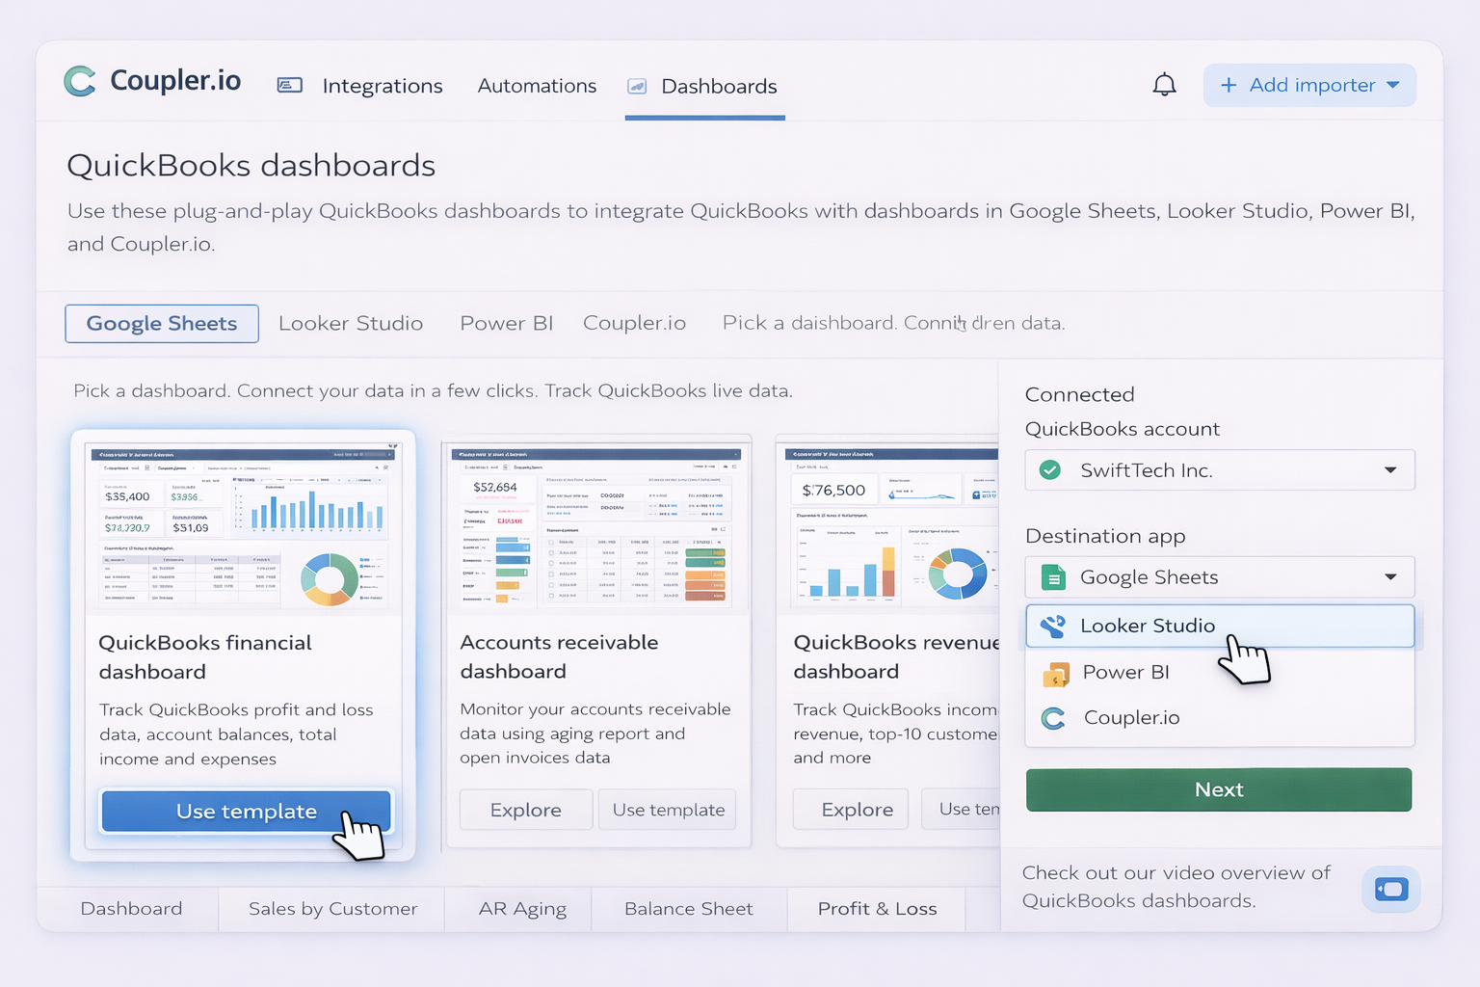Play the video overview icon
The width and height of the screenshot is (1480, 987).
pyautogui.click(x=1391, y=889)
